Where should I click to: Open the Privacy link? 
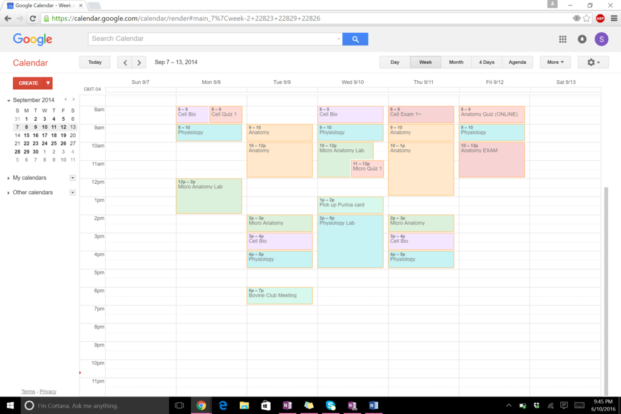48,392
